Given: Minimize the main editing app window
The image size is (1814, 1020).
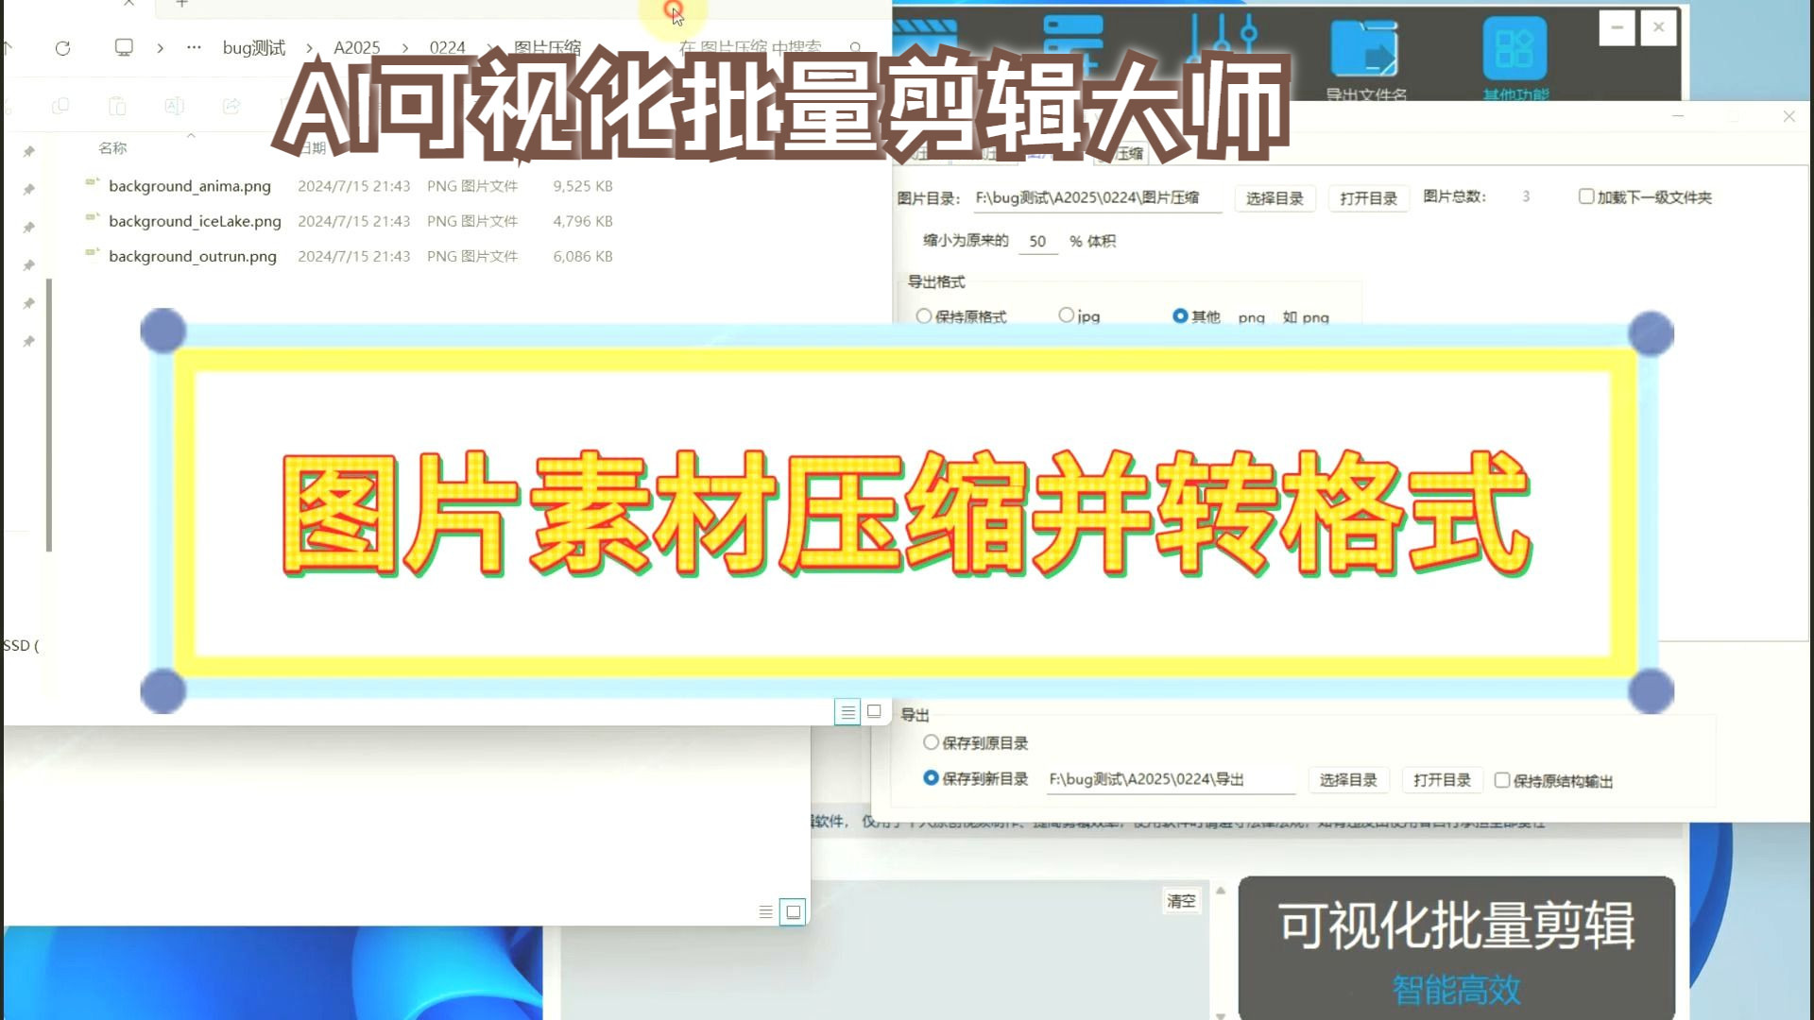Looking at the screenshot, I should point(1617,27).
